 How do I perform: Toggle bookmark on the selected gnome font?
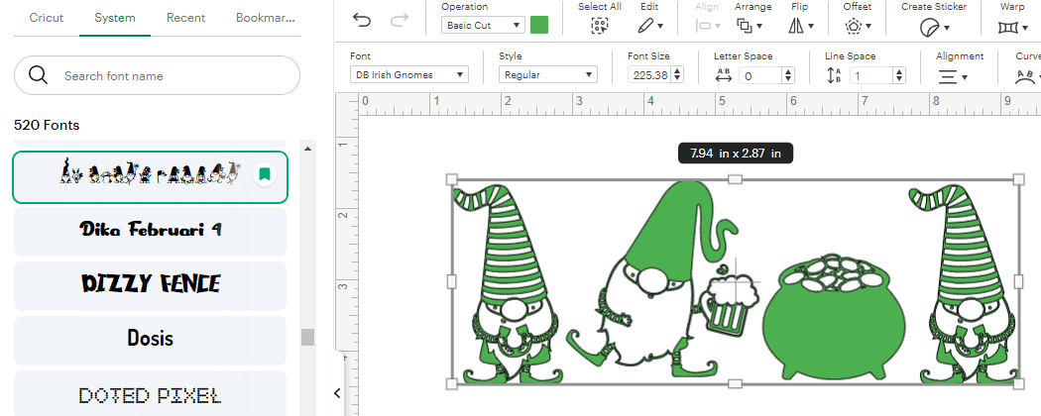(264, 174)
